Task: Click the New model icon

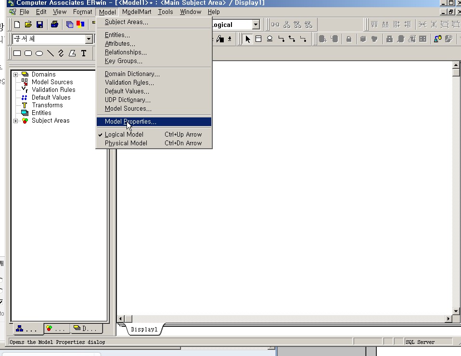Action: point(17,25)
